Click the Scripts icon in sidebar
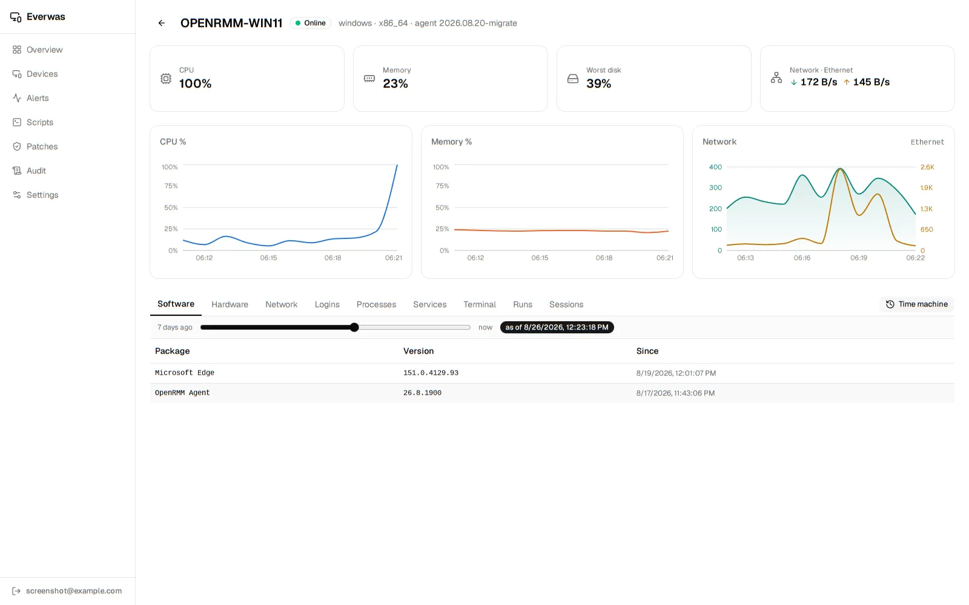 point(17,122)
